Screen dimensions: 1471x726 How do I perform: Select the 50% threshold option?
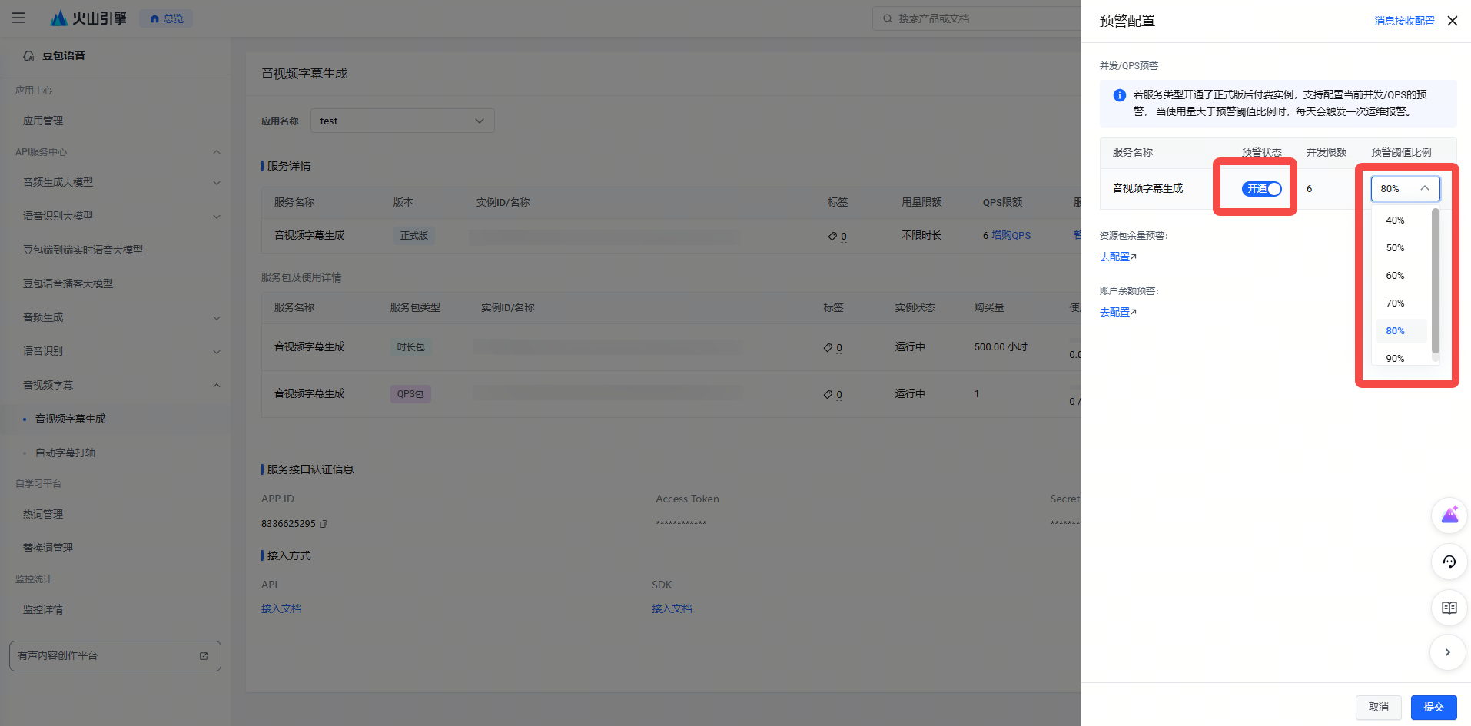1401,248
